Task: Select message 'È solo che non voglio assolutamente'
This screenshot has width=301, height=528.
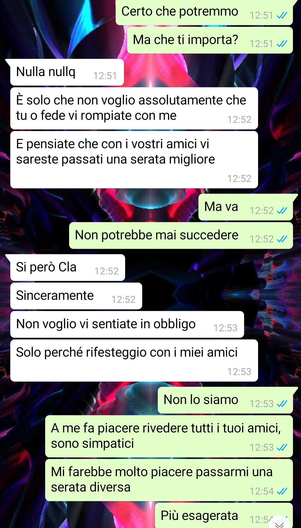Action: point(134,108)
